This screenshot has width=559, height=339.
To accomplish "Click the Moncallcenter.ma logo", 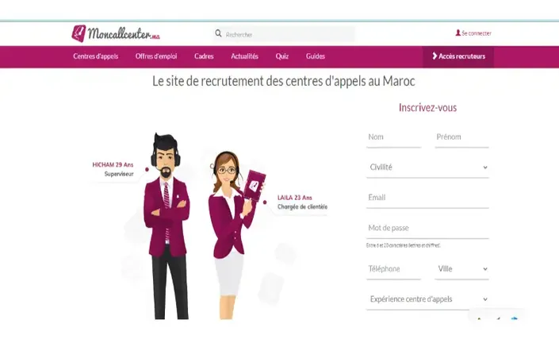I will (x=116, y=33).
